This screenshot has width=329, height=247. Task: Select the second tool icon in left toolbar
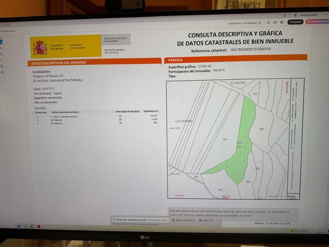click(x=1, y=48)
